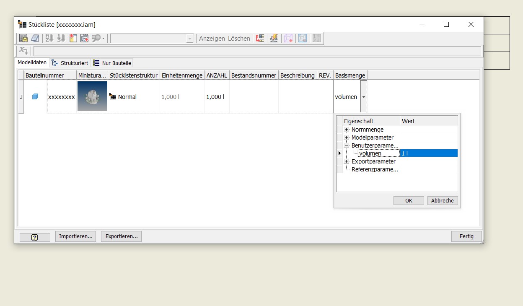Expand the Exportparameter tree node
Image resolution: width=523 pixels, height=306 pixels.
(347, 161)
